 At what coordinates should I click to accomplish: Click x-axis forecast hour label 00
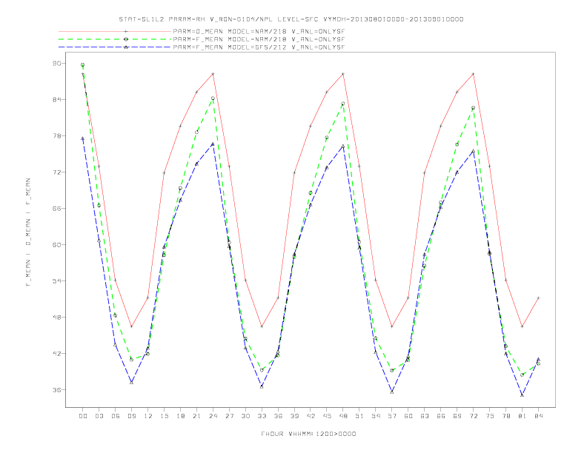pos(83,416)
